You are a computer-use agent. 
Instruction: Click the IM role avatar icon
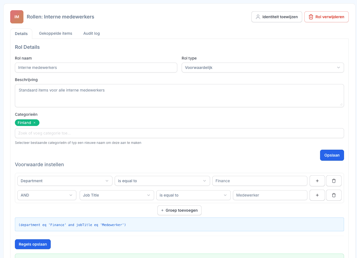pos(17,17)
